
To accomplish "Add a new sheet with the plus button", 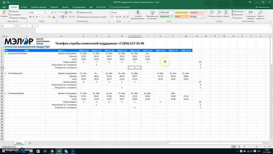I will pyautogui.click(x=30, y=143).
